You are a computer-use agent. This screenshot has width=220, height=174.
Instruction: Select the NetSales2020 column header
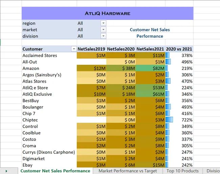(121, 49)
